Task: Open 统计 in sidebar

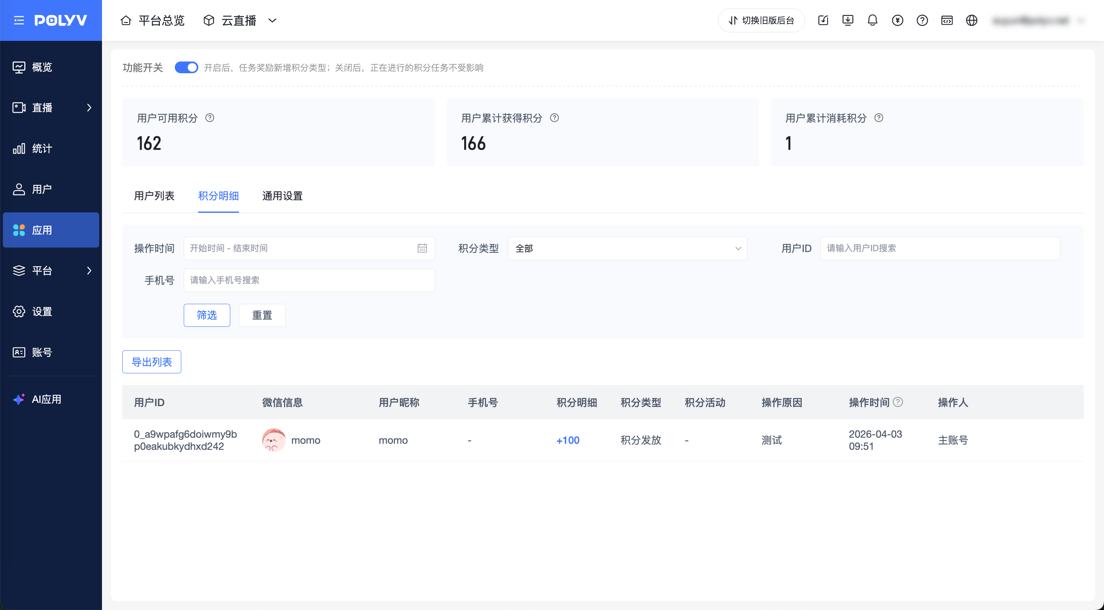Action: click(x=51, y=148)
